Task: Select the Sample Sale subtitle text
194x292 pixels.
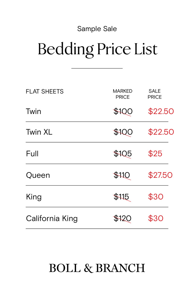Action: (x=97, y=29)
